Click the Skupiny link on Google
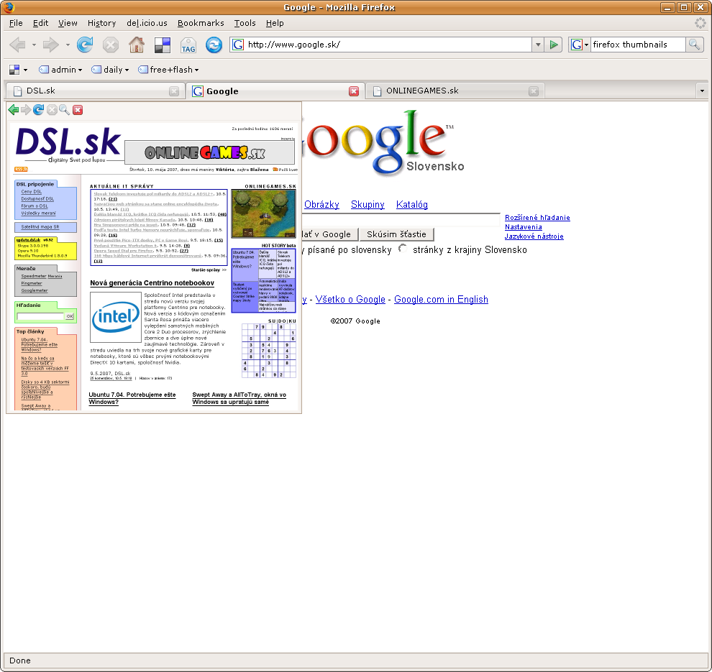Viewport: 712px width, 672px height. coord(368,205)
